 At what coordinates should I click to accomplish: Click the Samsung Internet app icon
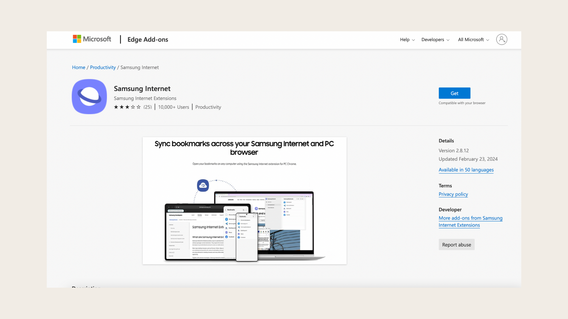[x=89, y=97]
